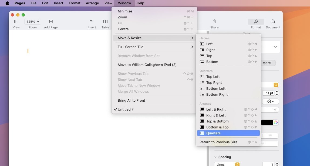Choose Left half window icon
This screenshot has height=166, width=310.
(202, 44)
